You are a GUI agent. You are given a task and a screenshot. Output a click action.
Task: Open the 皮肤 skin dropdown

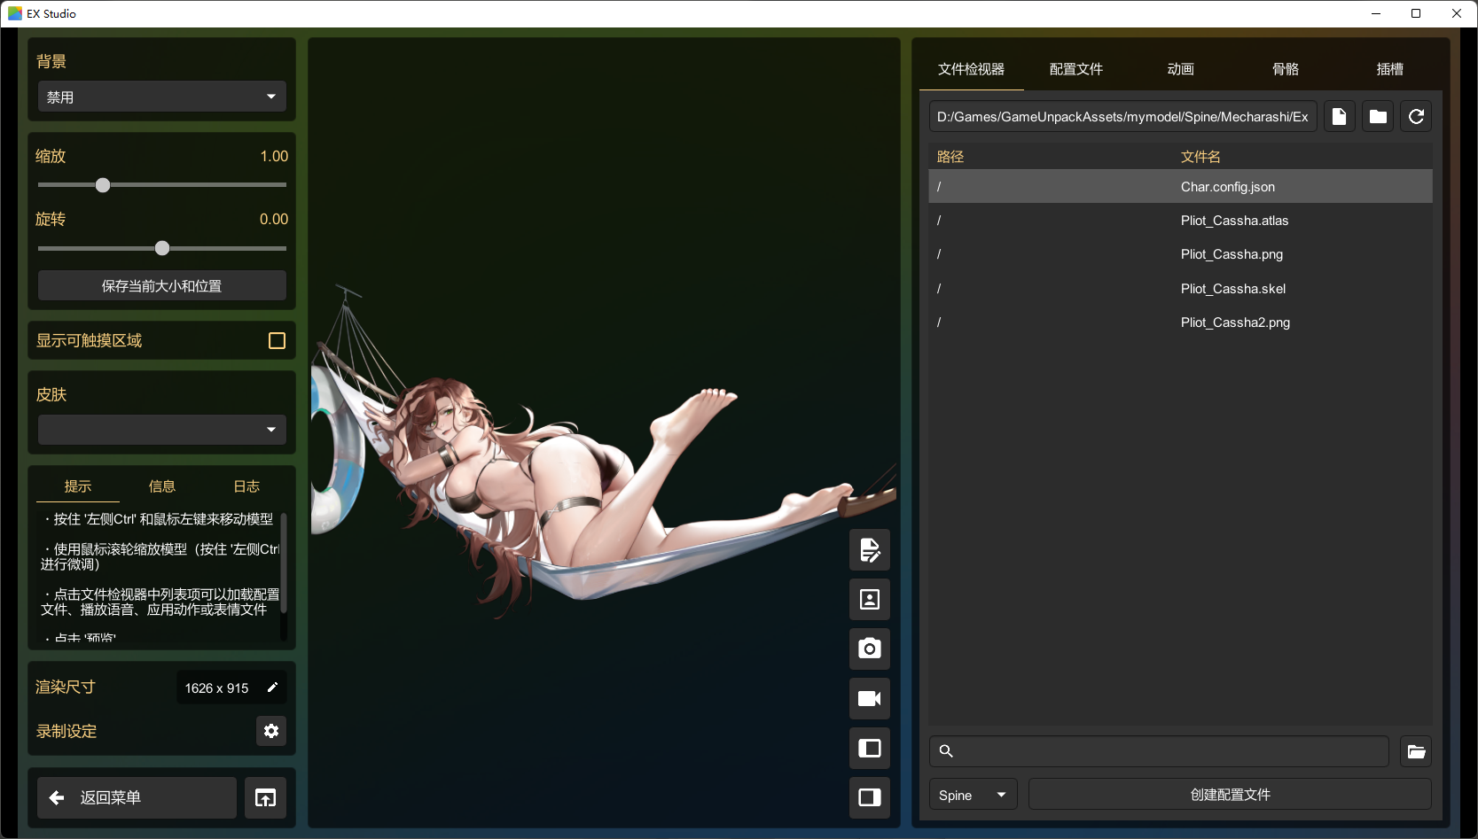(x=162, y=430)
